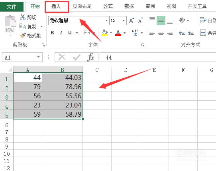
Task: Open font color dropdown arrow
Action: pos(124,33)
